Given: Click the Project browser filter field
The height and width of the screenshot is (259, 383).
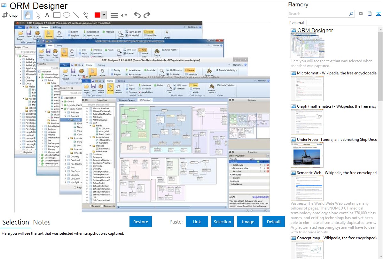Looking at the screenshot, I should (x=99, y=105).
